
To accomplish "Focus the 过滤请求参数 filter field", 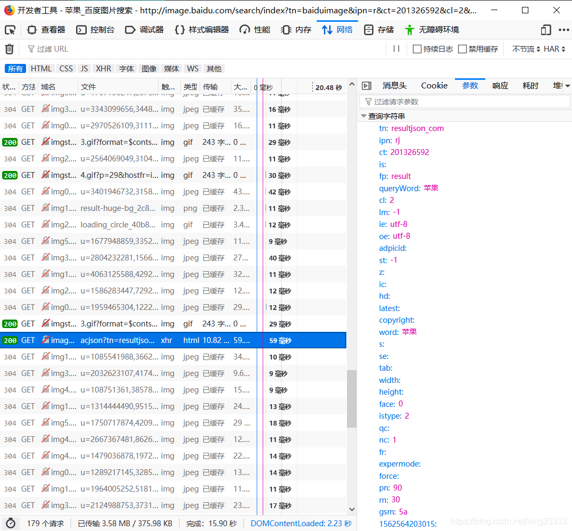I will coord(465,102).
